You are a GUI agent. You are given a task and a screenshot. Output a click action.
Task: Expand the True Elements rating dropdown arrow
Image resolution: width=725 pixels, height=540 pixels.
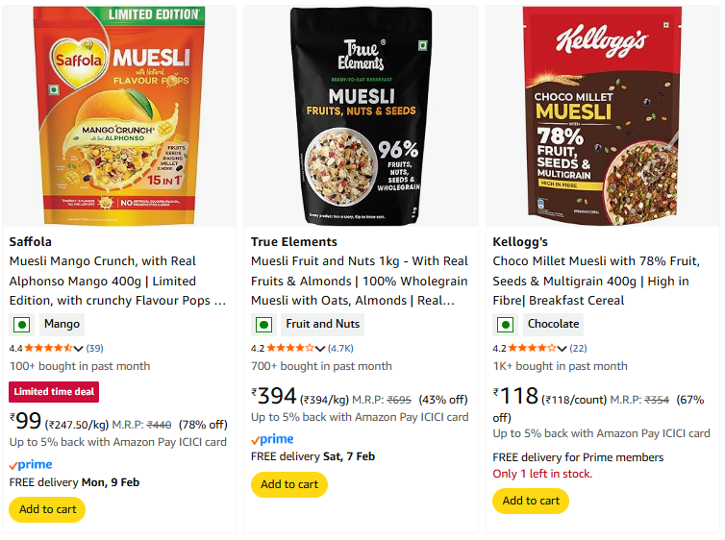(x=320, y=348)
